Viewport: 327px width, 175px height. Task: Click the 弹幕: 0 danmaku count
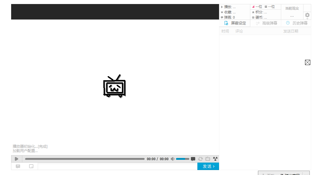click(x=228, y=17)
